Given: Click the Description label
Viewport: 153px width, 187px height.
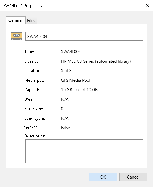Looking at the screenshot, I should tap(35, 136).
